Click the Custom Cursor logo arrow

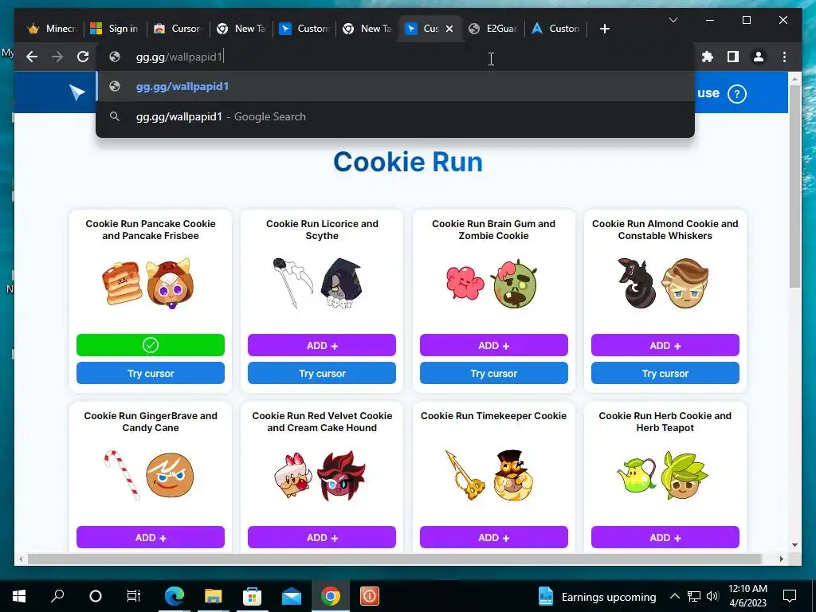click(77, 92)
